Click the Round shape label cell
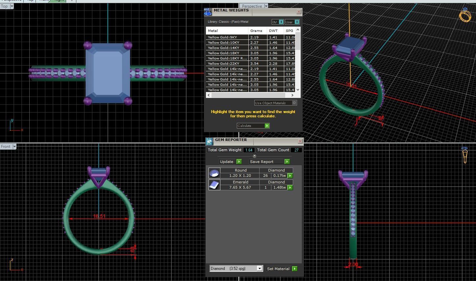 click(240, 170)
